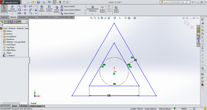Open Display Style icon in view toolbar
The height and width of the screenshot is (110, 207).
114,18
